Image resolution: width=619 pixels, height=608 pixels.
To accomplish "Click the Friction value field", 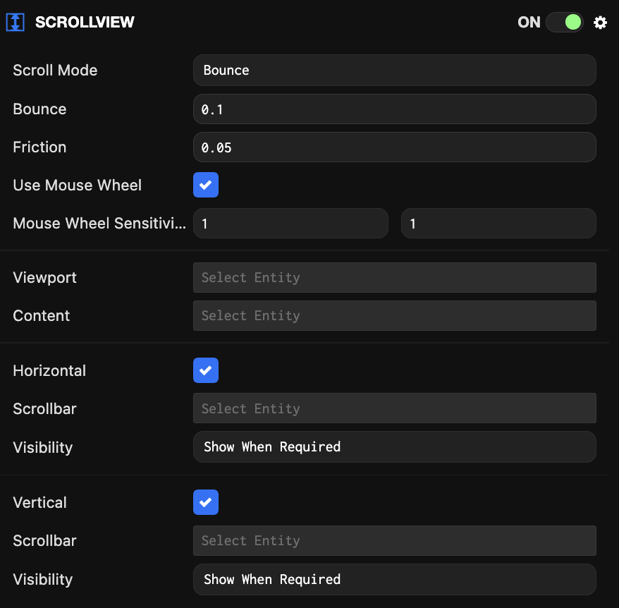I will [x=394, y=147].
